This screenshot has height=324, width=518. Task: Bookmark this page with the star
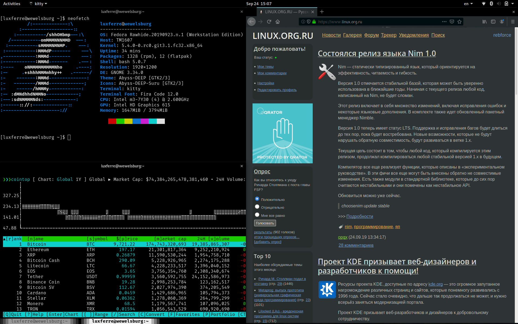point(459,22)
